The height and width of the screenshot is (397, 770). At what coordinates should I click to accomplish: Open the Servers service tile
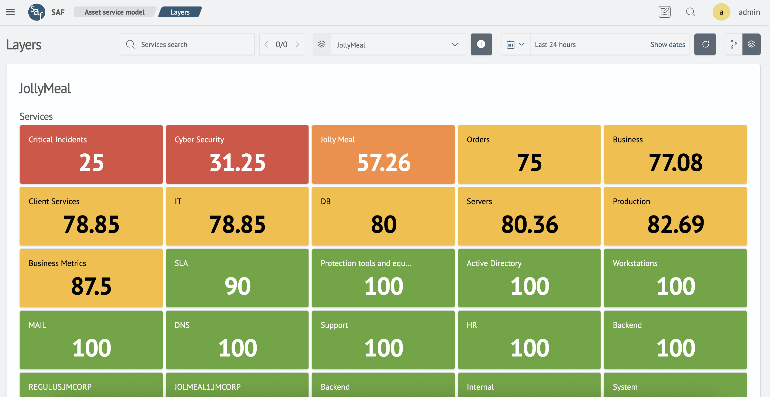point(529,216)
